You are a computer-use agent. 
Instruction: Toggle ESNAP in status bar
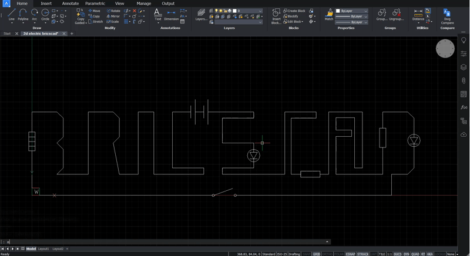click(350, 254)
